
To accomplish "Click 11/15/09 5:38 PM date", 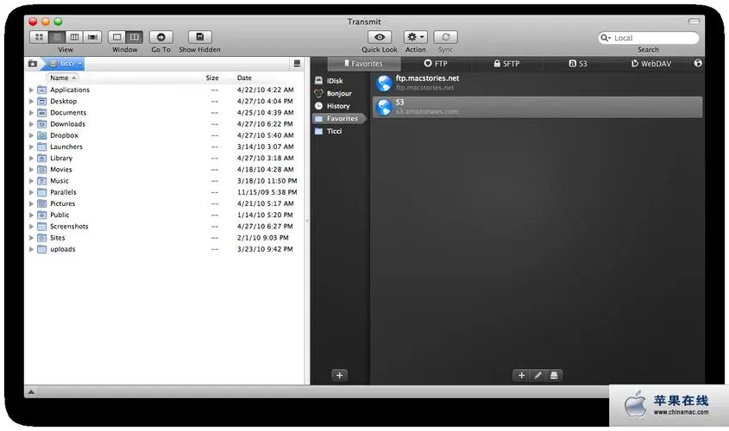I will (267, 192).
